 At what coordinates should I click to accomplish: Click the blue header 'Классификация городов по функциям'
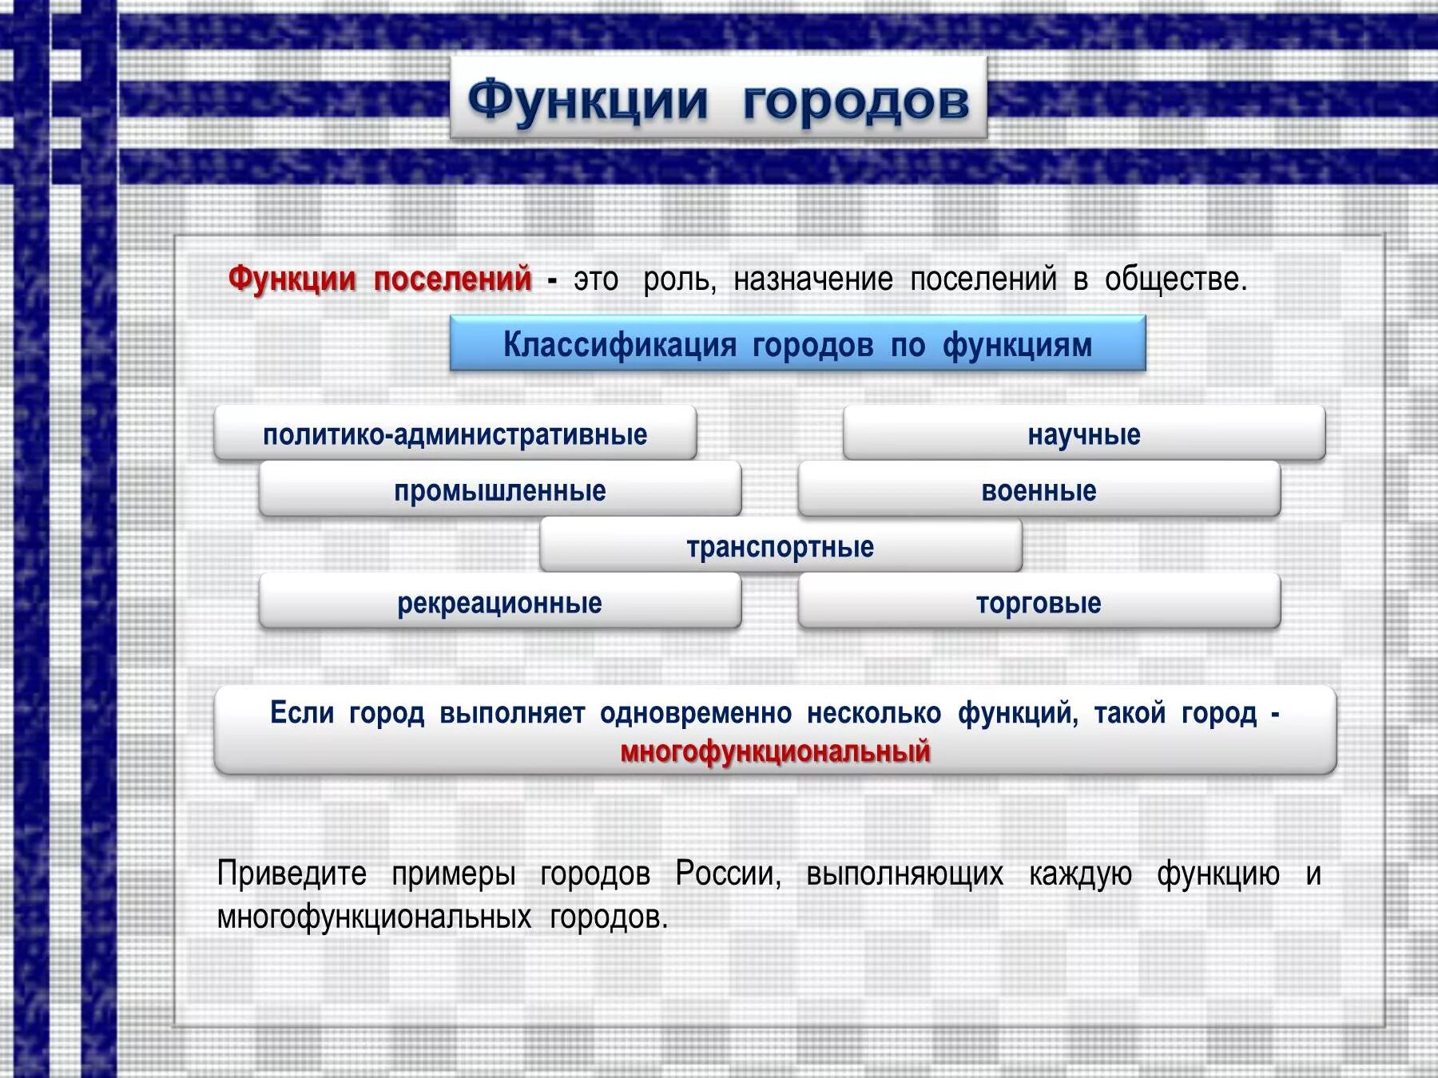[797, 343]
